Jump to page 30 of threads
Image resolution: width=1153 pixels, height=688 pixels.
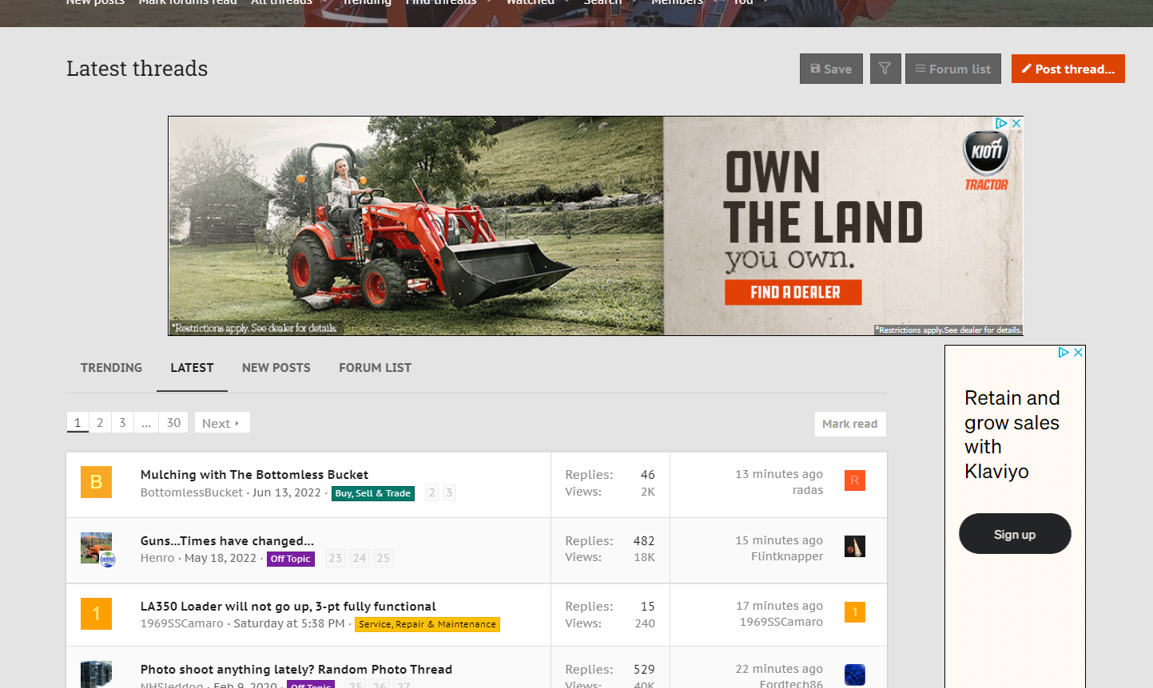173,423
